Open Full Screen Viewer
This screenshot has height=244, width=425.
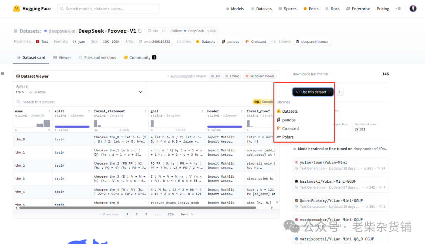260,76
